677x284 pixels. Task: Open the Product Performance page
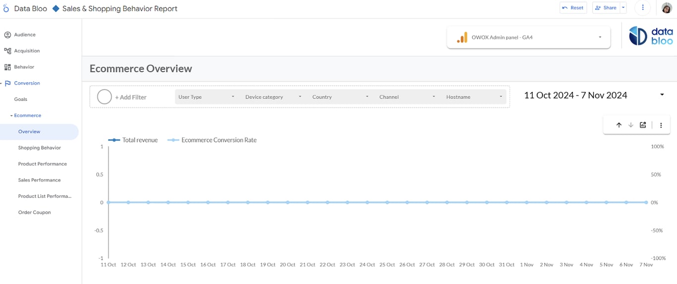[43, 164]
